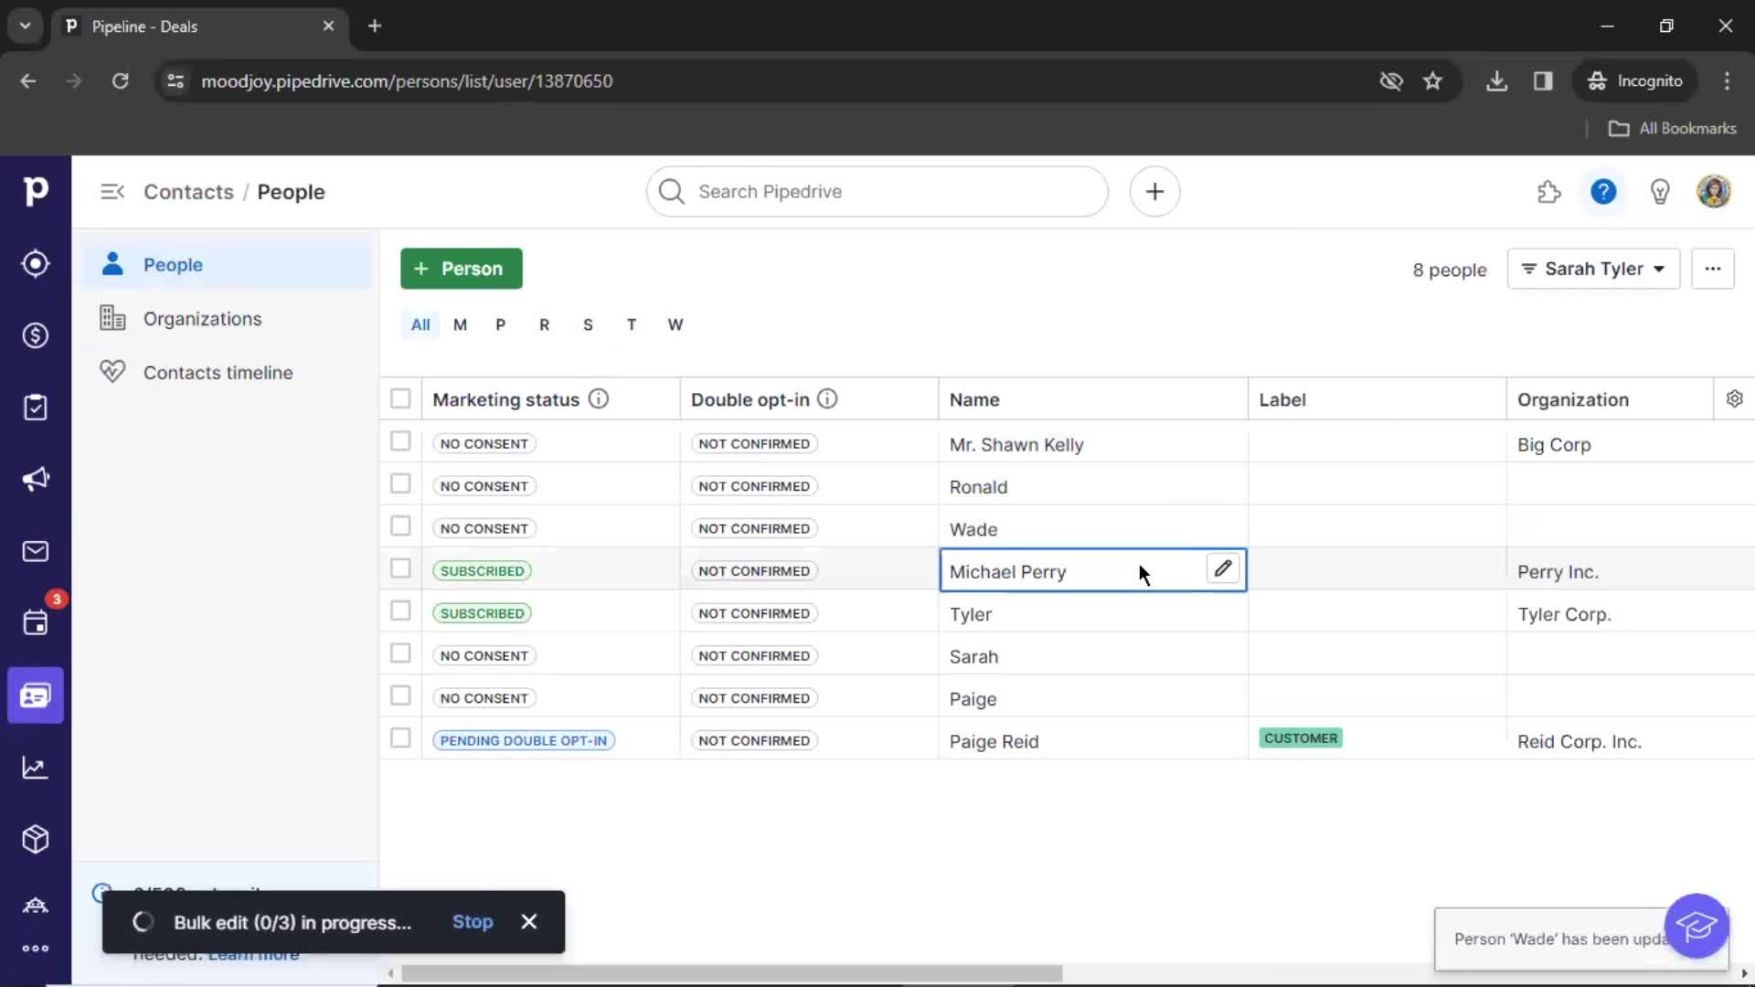Filter by letter S
The width and height of the screenshot is (1755, 987).
588,324
